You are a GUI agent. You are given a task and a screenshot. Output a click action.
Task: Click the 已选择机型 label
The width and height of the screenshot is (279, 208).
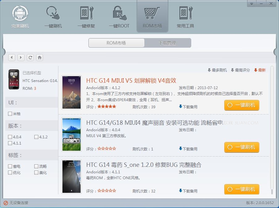point(32,73)
